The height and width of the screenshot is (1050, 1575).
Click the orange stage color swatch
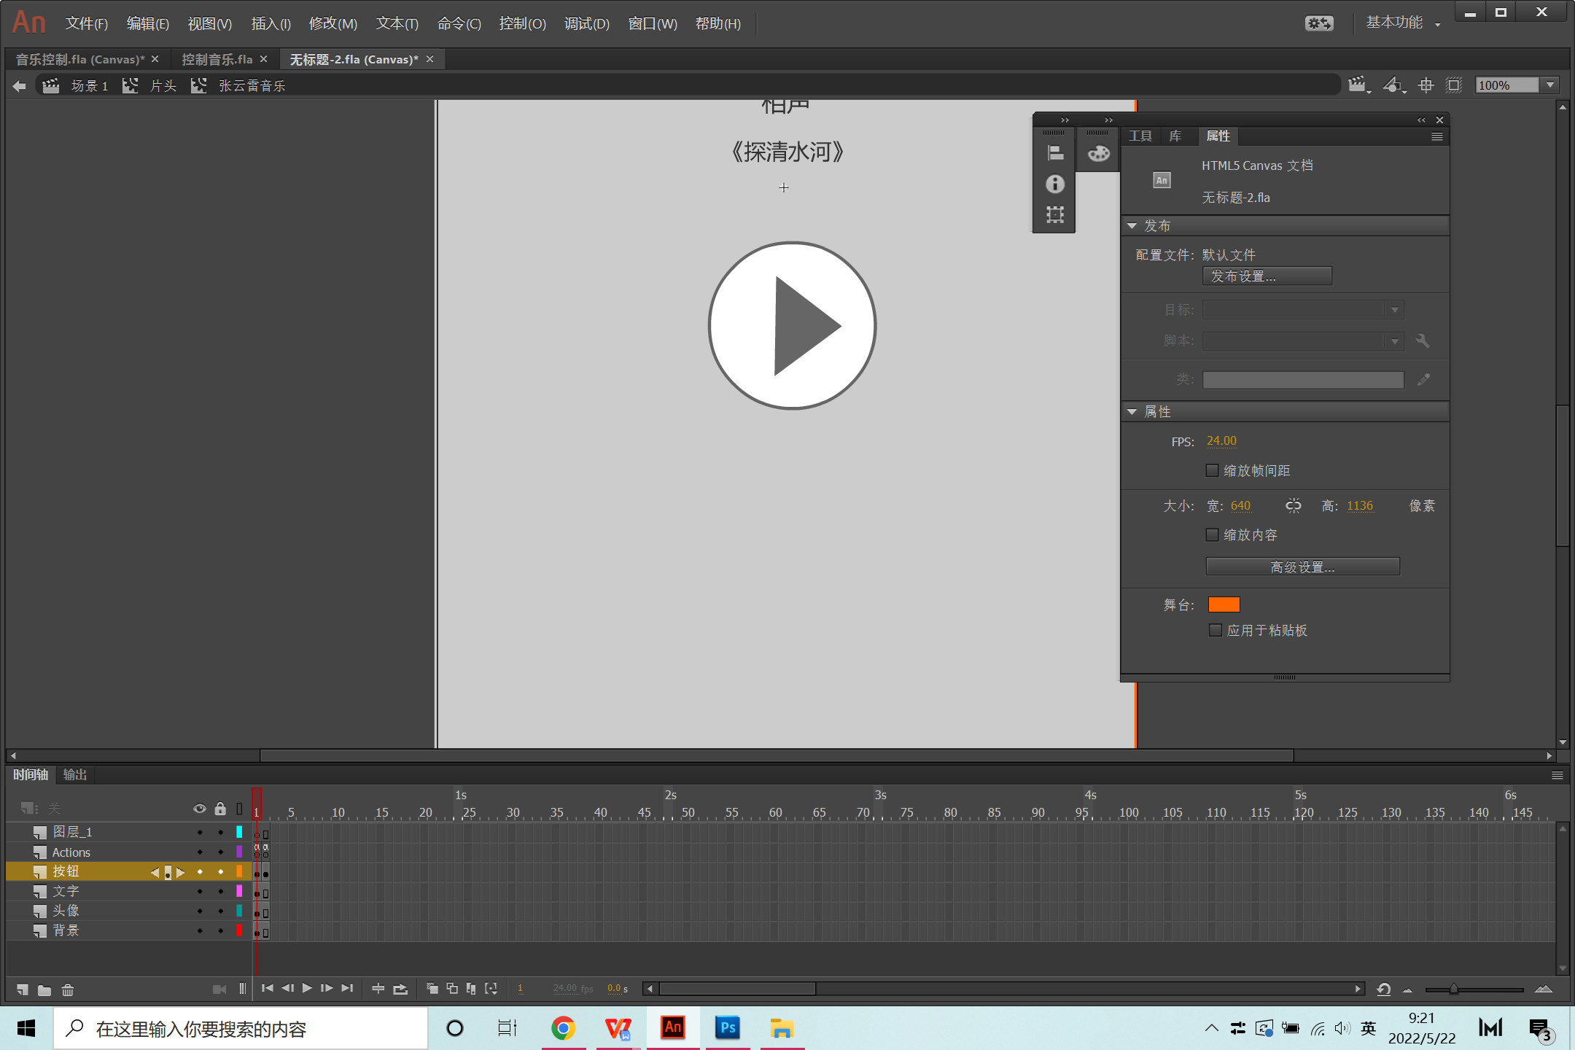(1224, 604)
